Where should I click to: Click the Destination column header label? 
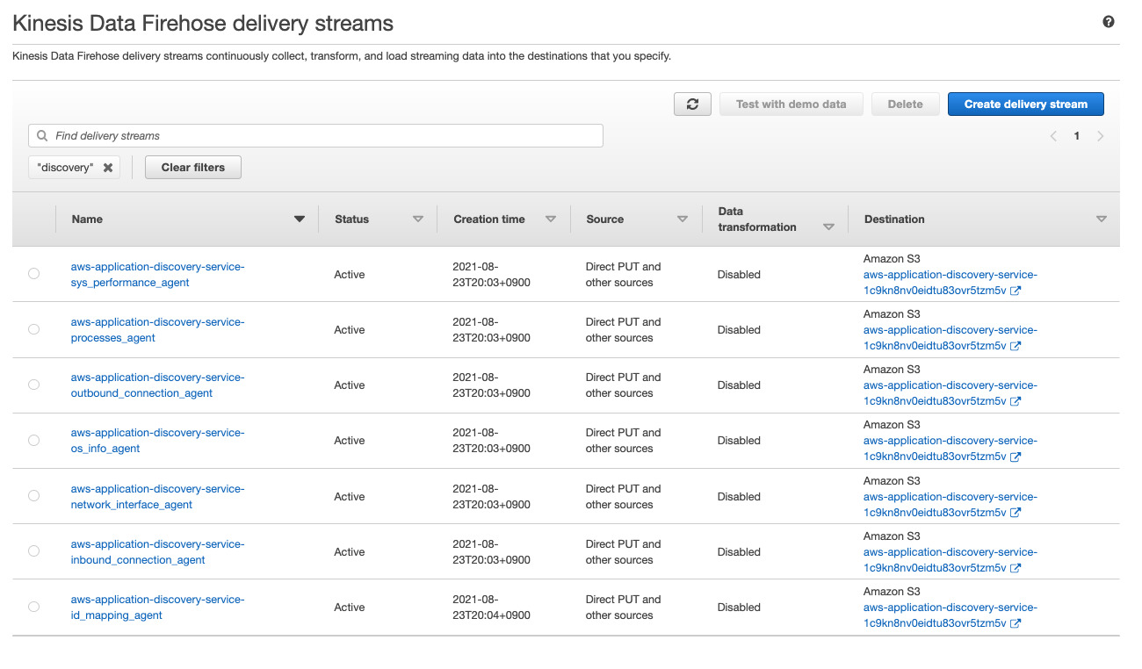point(894,219)
